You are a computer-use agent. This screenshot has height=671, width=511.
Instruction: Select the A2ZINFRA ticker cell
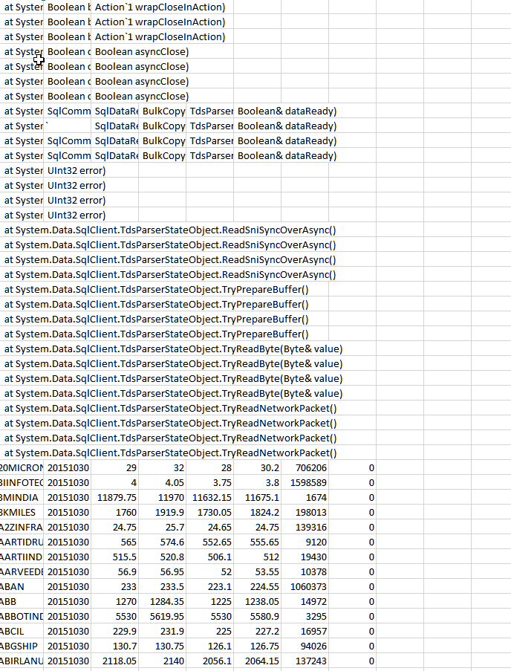[22, 527]
